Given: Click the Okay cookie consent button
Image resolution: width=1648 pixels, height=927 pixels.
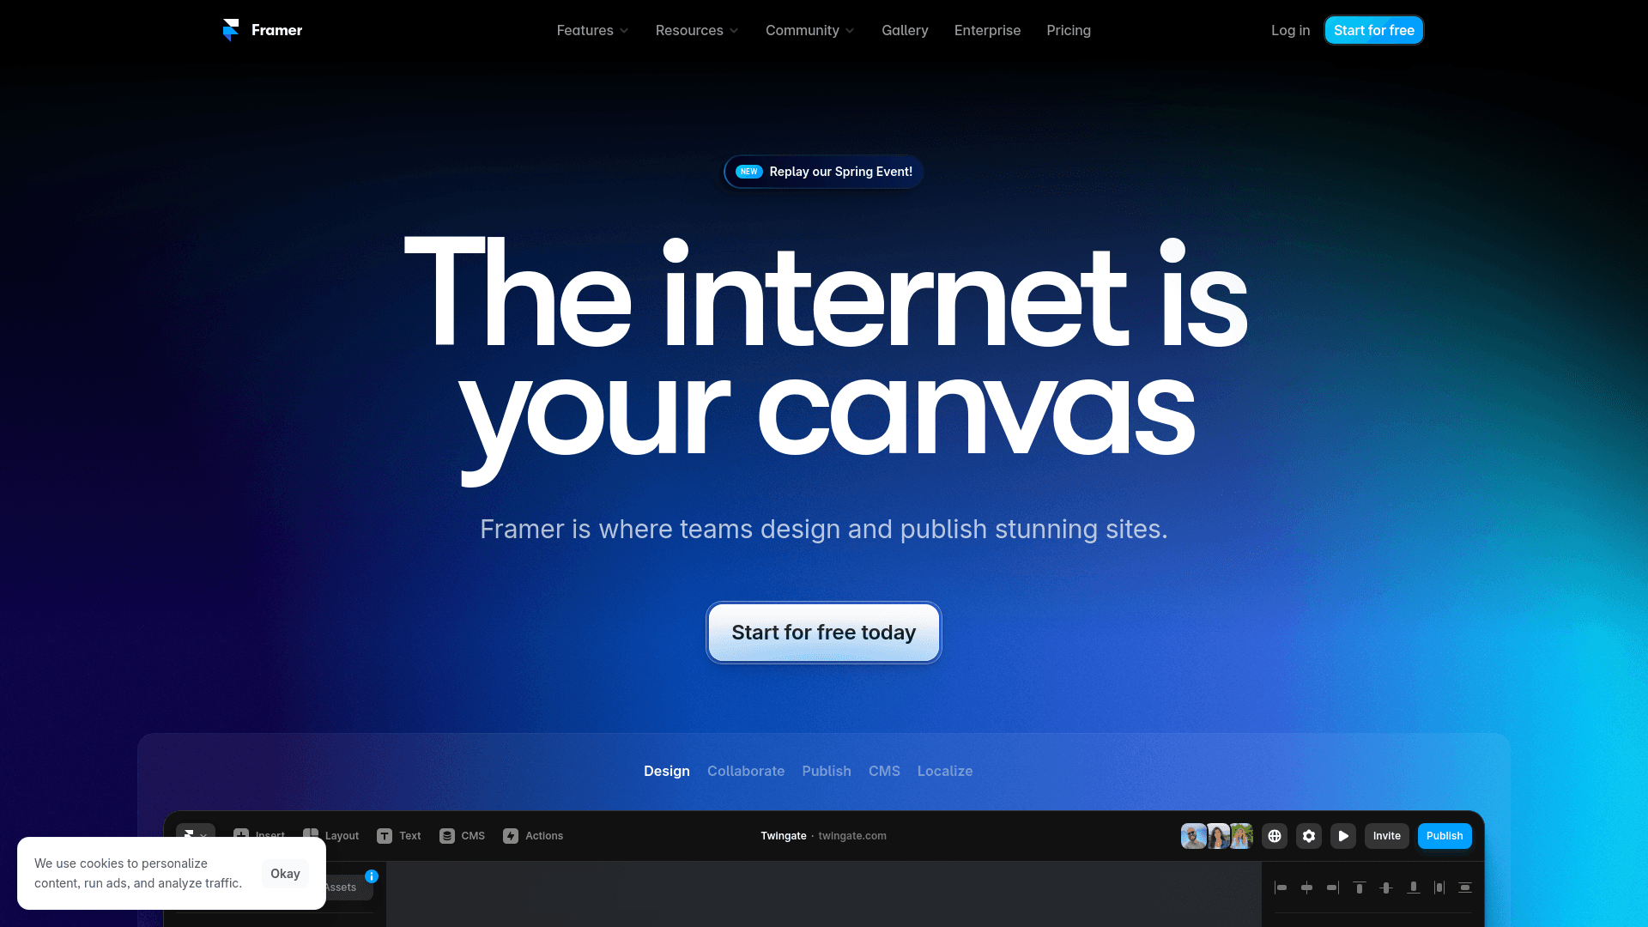Looking at the screenshot, I should [285, 873].
